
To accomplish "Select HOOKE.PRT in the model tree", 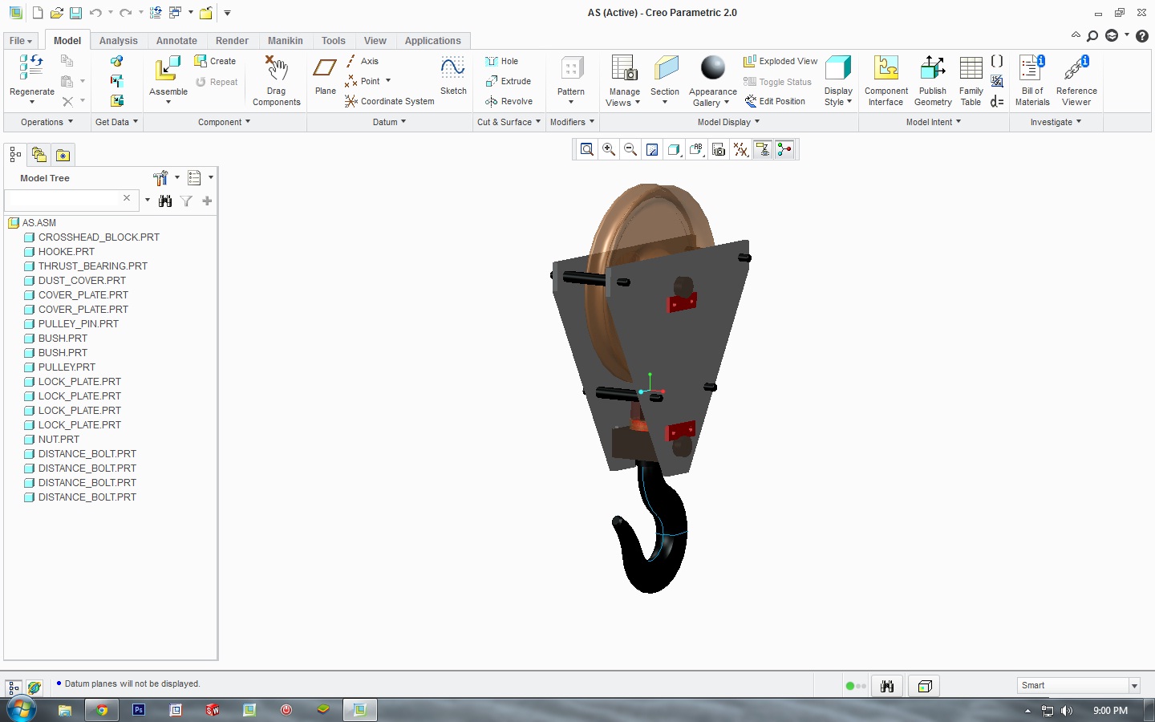I will pyautogui.click(x=66, y=252).
